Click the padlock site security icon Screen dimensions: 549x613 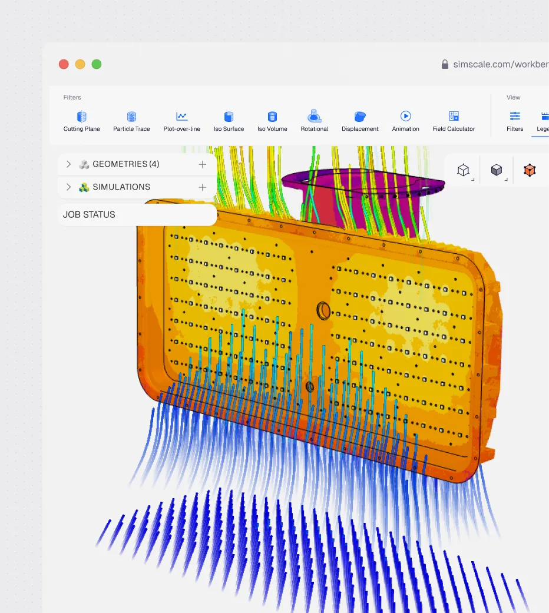coord(445,64)
